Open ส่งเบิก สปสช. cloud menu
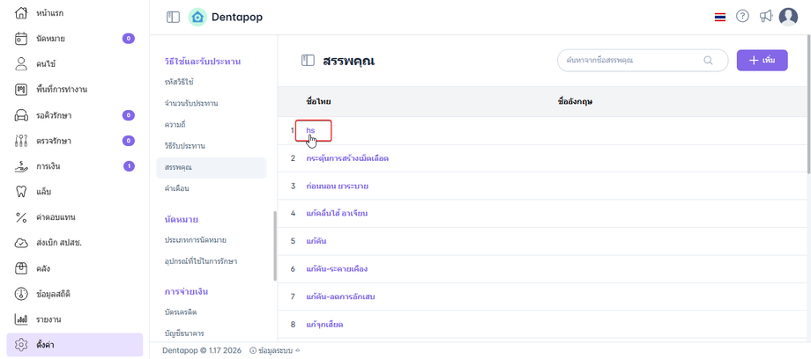The height and width of the screenshot is (359, 811). (60, 242)
